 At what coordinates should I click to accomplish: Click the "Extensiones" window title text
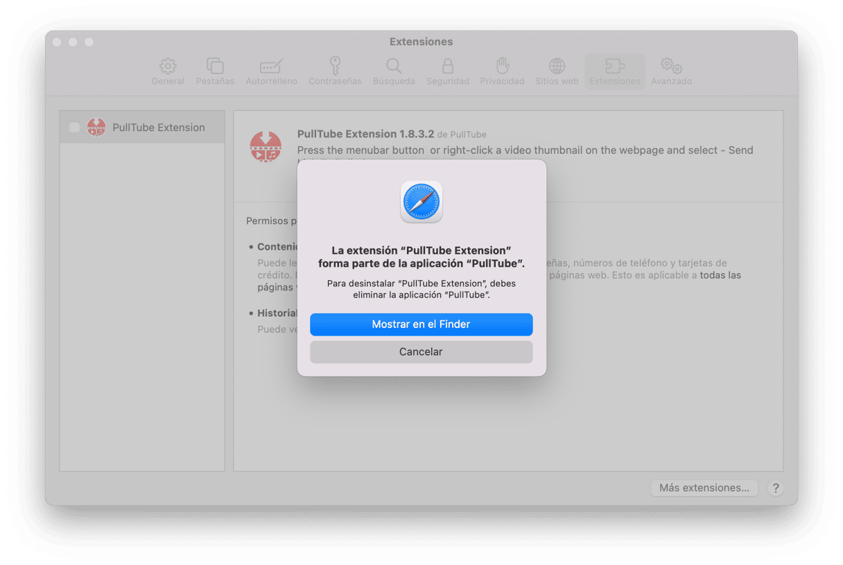pos(422,42)
